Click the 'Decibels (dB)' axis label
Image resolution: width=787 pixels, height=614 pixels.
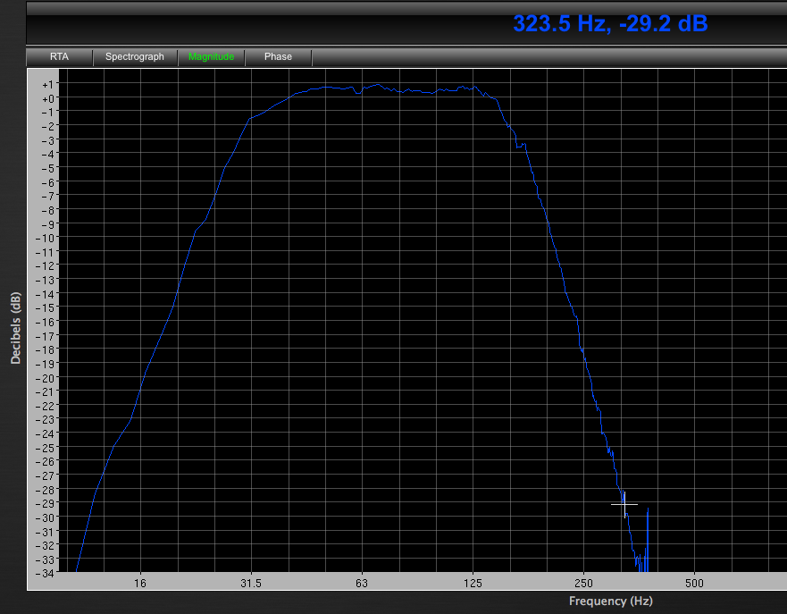[x=15, y=328]
